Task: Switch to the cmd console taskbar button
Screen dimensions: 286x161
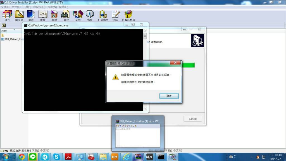Action: point(161,157)
